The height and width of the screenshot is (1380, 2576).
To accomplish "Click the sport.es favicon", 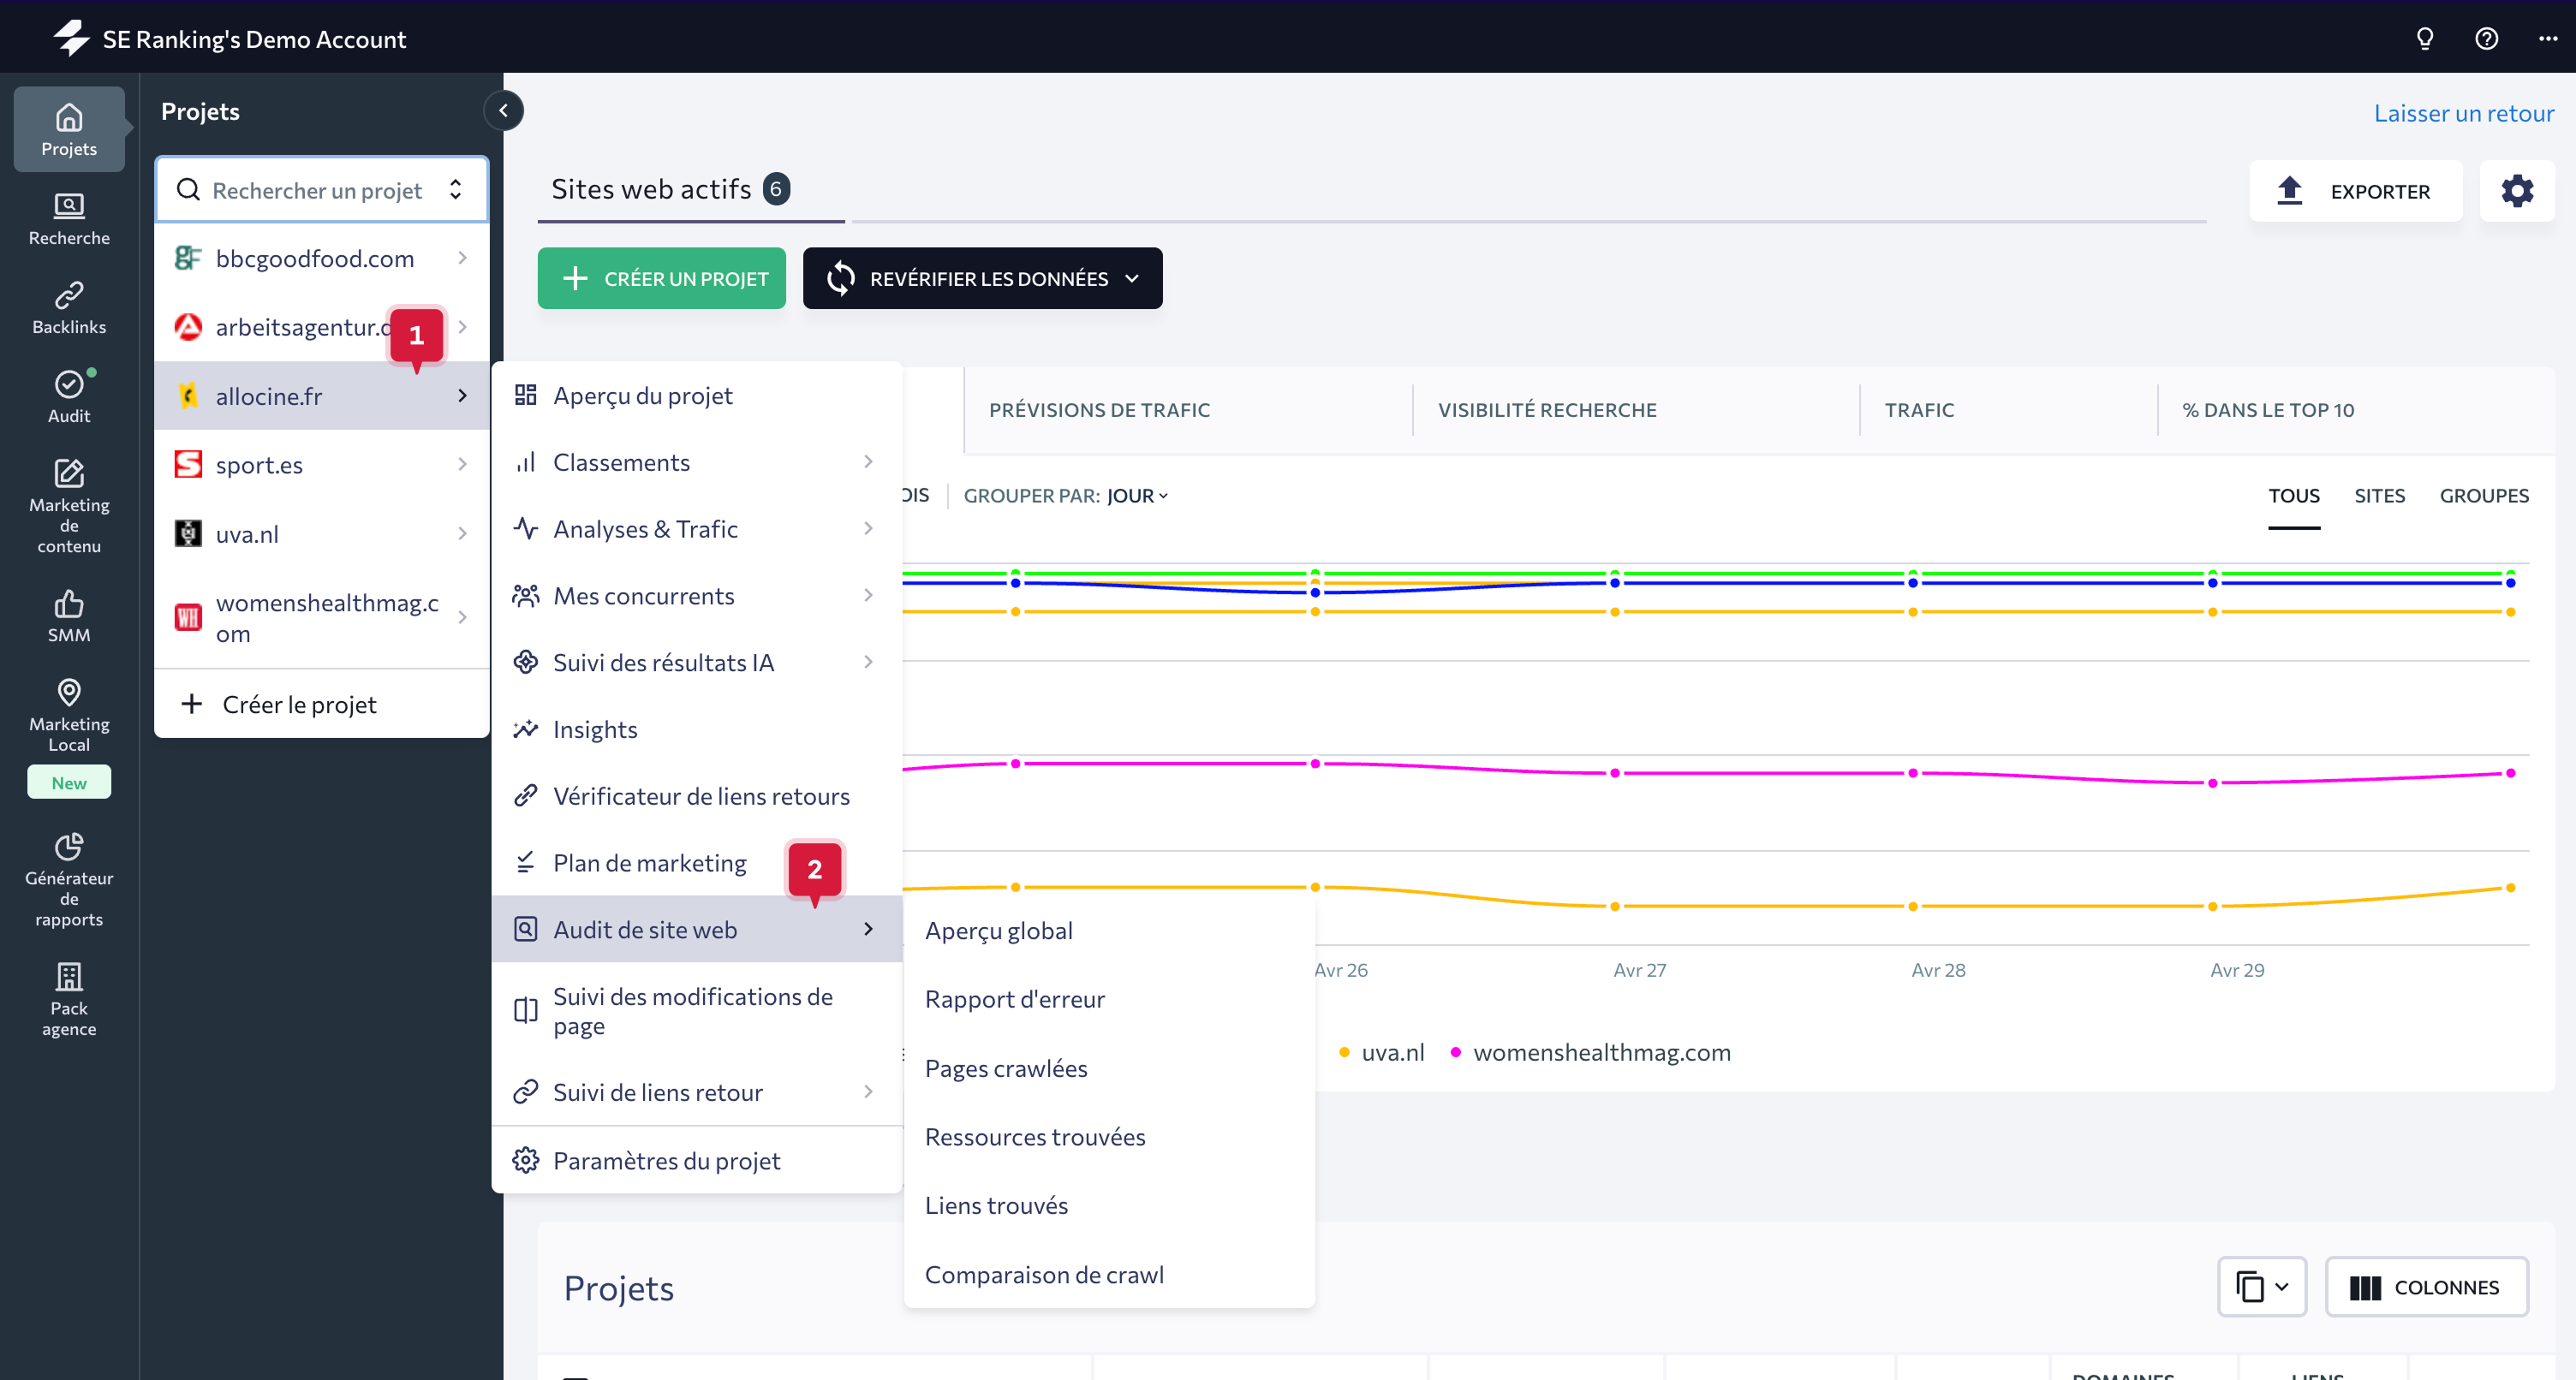I will tap(188, 464).
